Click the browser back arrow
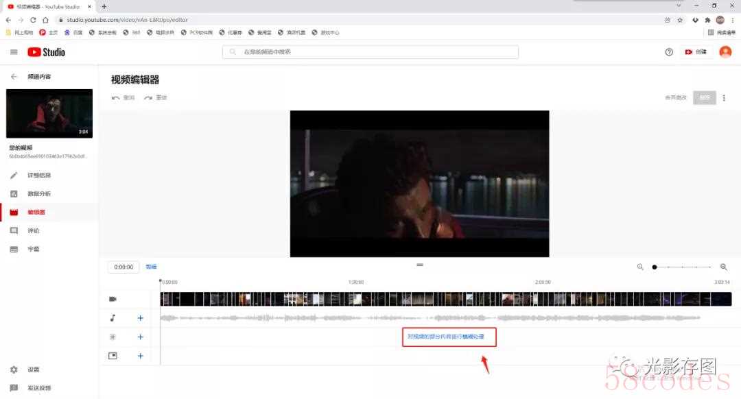This screenshot has height=399, width=741. (8, 20)
